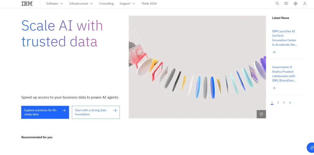Click Explore solutions for AI-ready data button
This screenshot has width=314, height=155.
45,112
